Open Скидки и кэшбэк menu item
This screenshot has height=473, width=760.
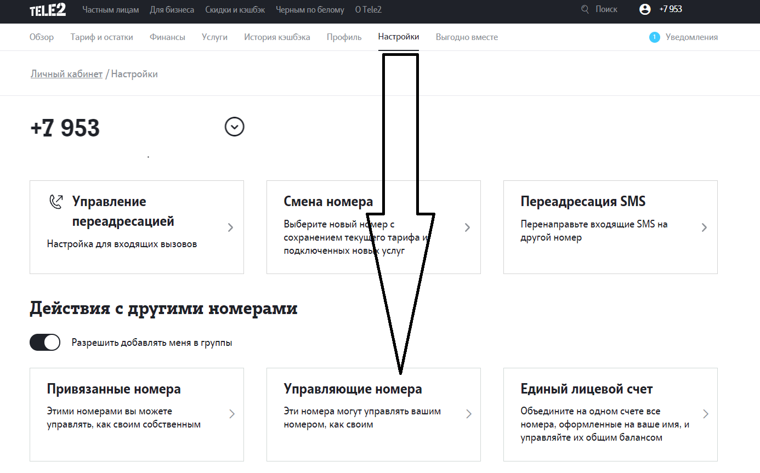(235, 9)
